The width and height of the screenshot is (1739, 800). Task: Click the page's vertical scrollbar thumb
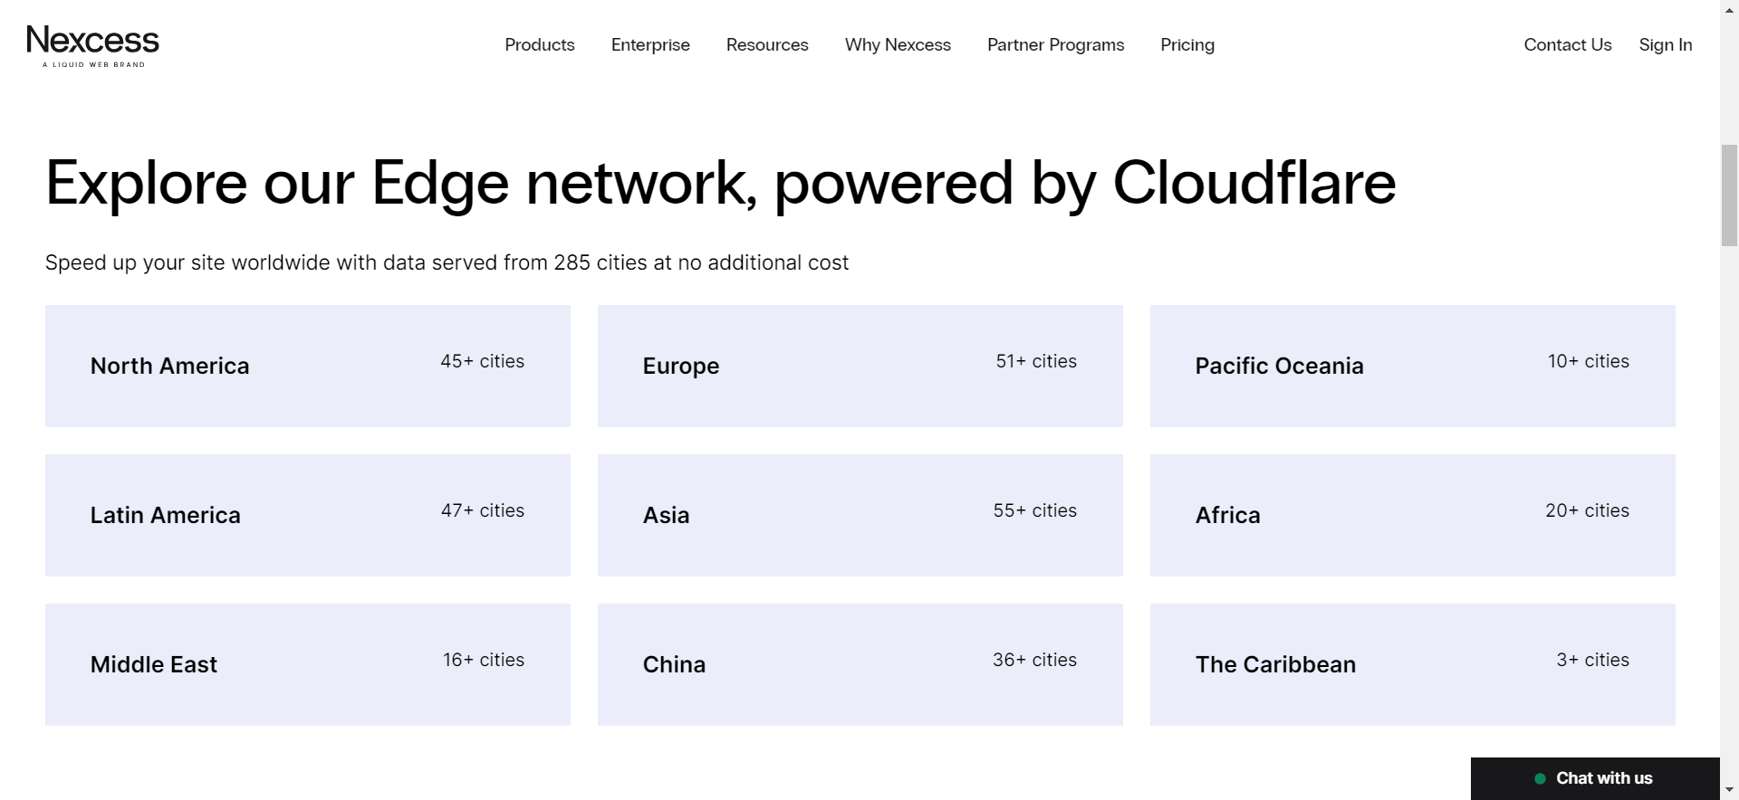point(1729,195)
